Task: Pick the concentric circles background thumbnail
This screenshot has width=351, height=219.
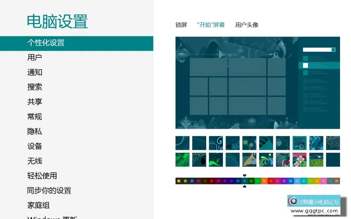Action: (233, 159)
